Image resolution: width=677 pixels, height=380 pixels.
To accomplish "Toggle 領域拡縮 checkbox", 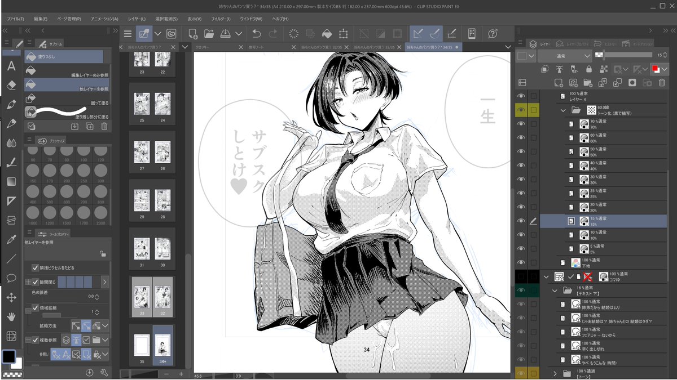I will pos(36,309).
